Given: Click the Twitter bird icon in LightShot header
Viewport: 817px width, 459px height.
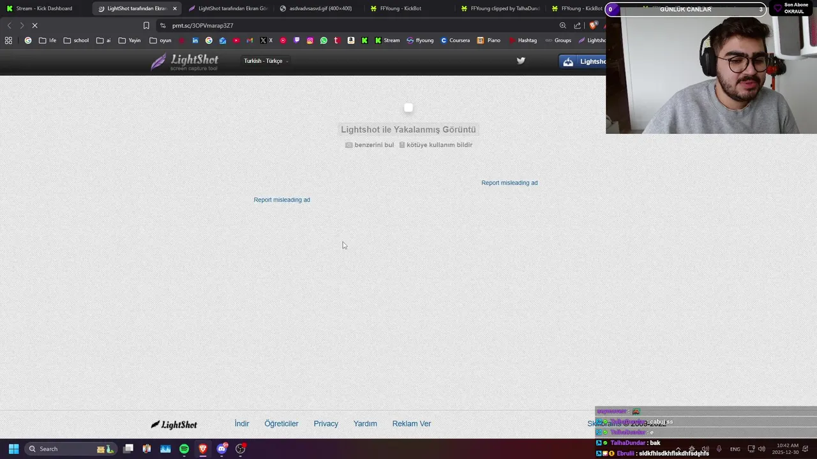Looking at the screenshot, I should point(521,61).
